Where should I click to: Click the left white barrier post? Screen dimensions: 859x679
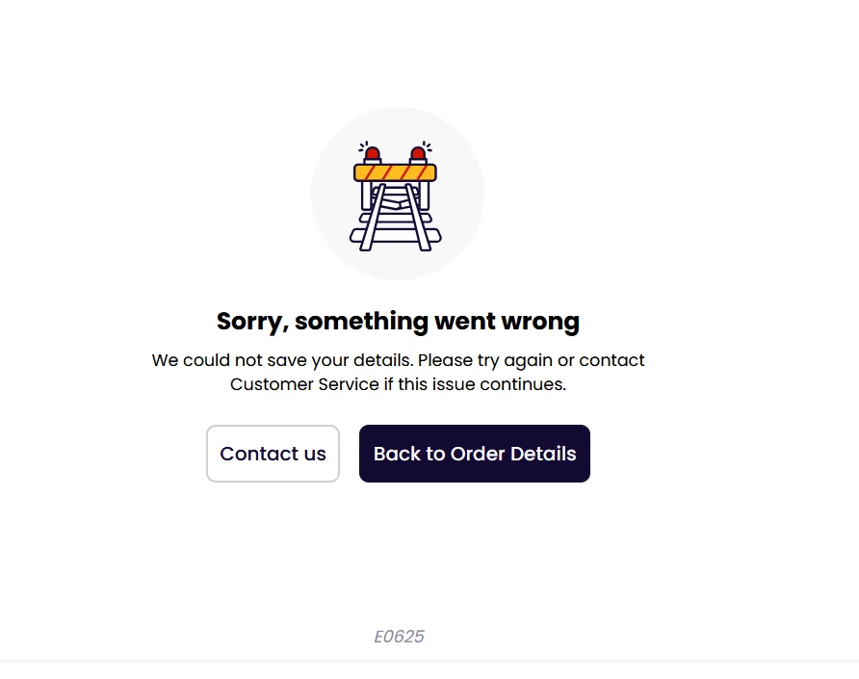(366, 196)
